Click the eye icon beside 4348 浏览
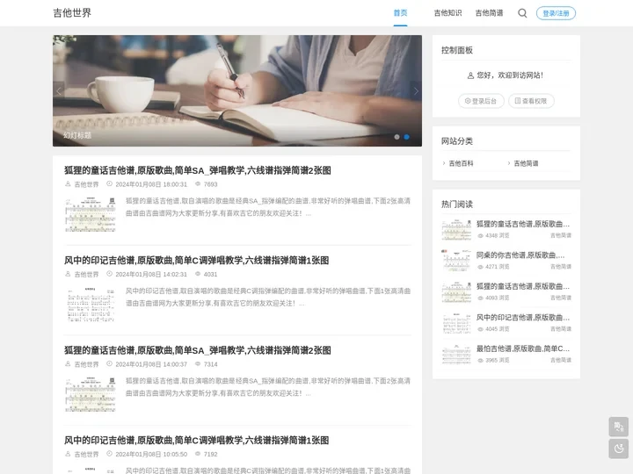This screenshot has width=633, height=474. [x=480, y=236]
